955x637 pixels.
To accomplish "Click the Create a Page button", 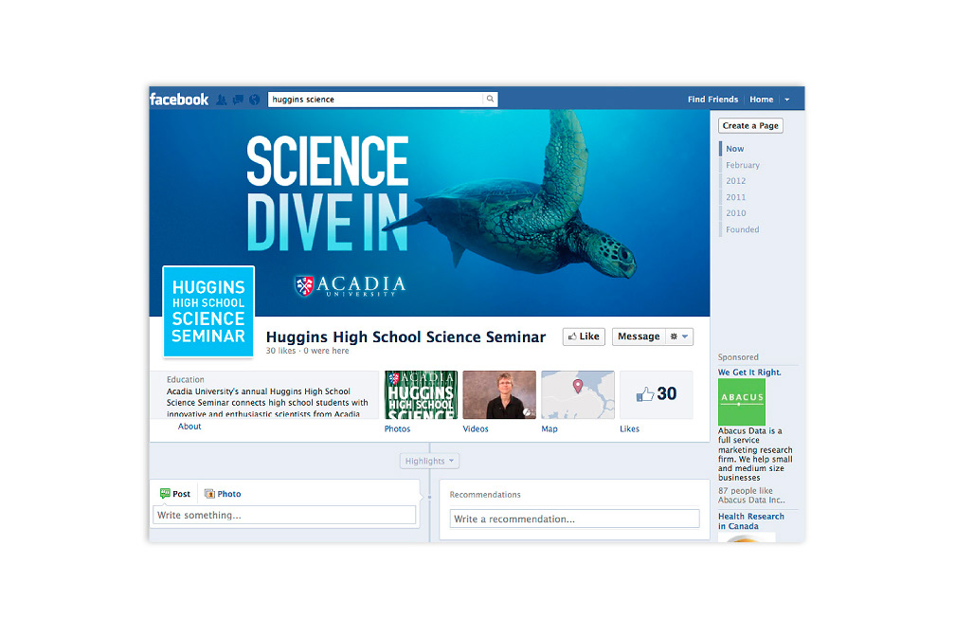I will click(750, 125).
